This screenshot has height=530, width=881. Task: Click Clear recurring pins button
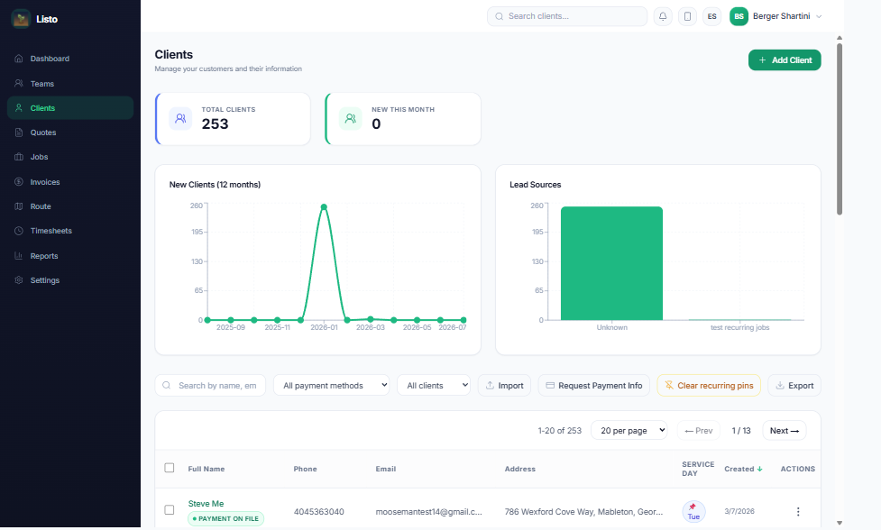point(709,385)
